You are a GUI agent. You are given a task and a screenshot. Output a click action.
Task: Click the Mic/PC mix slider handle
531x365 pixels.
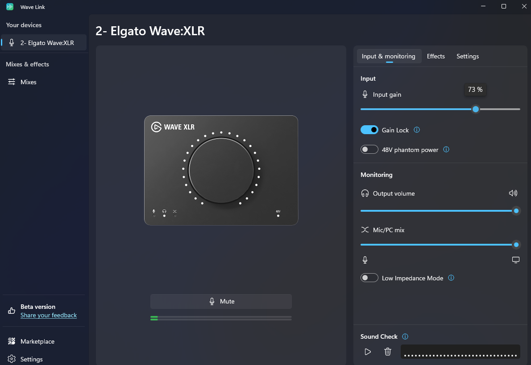tap(516, 245)
